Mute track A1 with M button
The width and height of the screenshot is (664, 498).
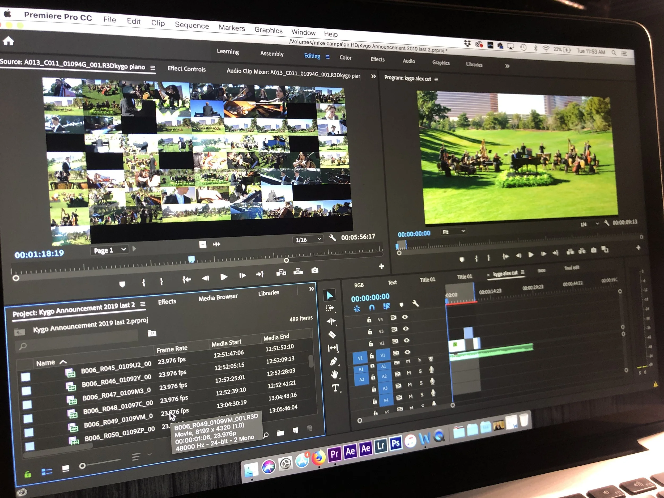(408, 361)
